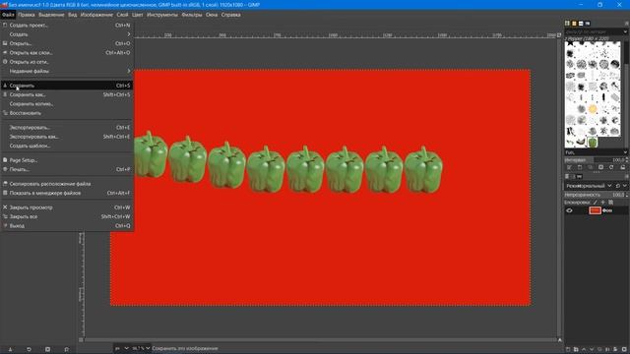Open the Инструменты menu
The height and width of the screenshot is (354, 630).
tap(161, 15)
